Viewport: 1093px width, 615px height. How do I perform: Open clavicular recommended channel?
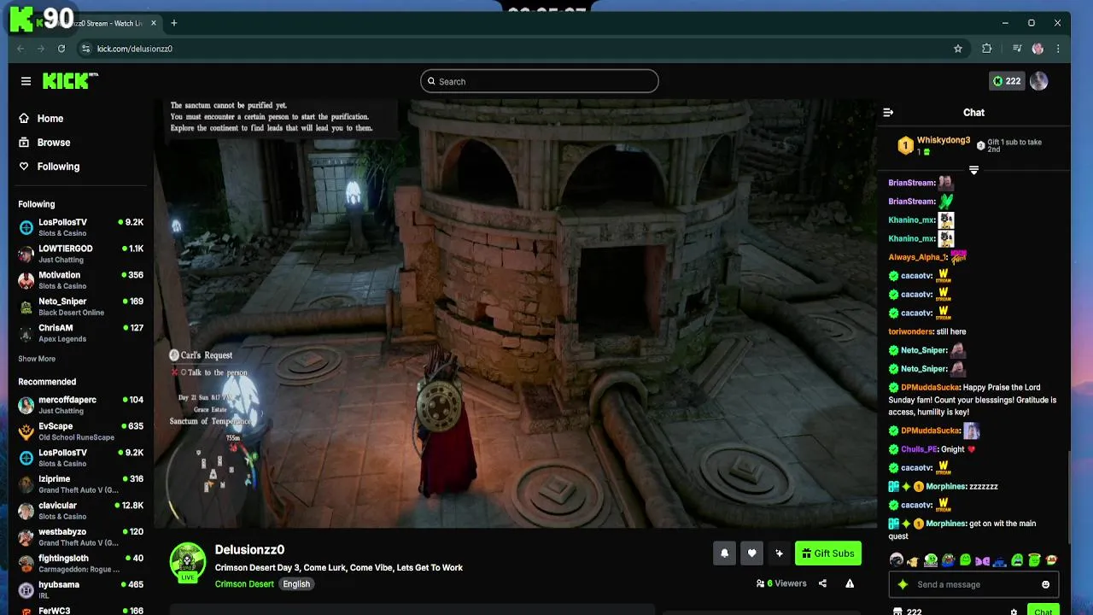tap(81, 511)
